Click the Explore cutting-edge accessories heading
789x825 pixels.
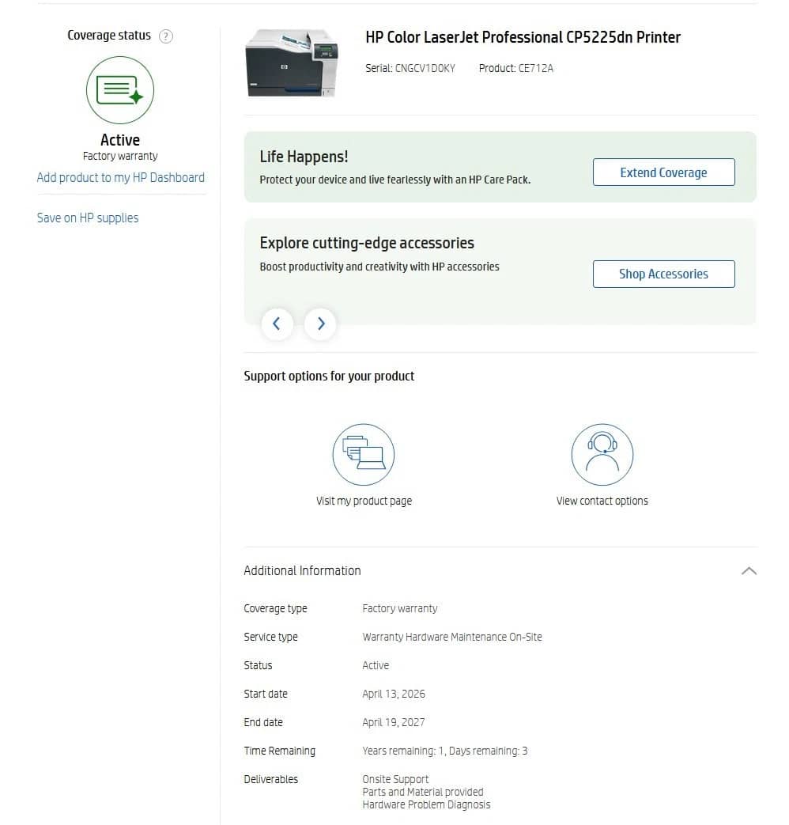(x=367, y=243)
